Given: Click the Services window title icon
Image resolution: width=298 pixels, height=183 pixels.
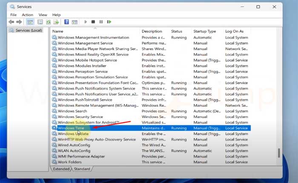Looking at the screenshot, I should pyautogui.click(x=12, y=7).
